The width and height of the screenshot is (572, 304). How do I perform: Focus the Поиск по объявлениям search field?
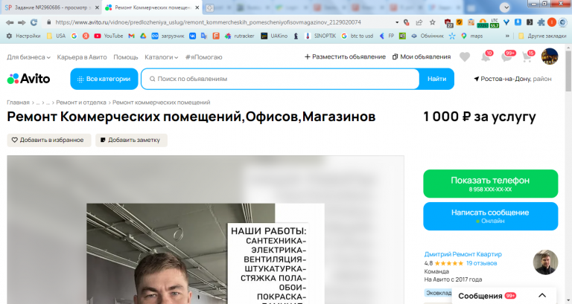point(280,79)
